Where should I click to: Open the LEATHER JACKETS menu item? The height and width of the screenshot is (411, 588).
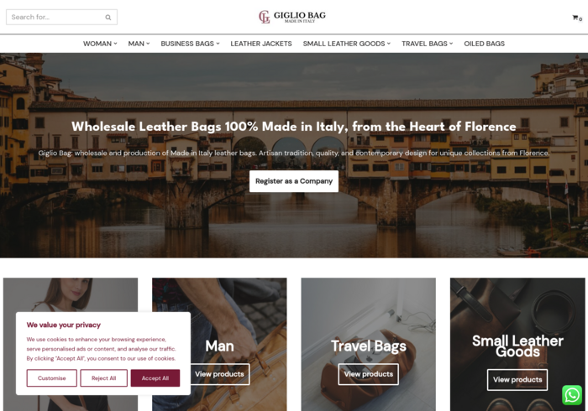coord(261,44)
